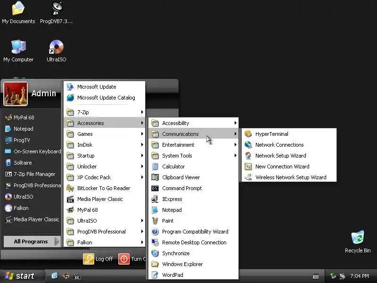
Task: Open Clipboard Viewer
Action: coord(193,177)
